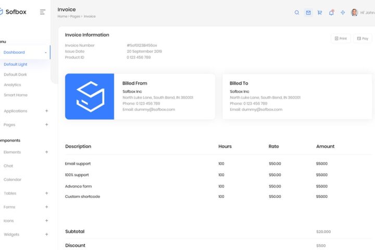This screenshot has height=250, width=375.
Task: Click John's profile avatar
Action: pyautogui.click(x=354, y=12)
